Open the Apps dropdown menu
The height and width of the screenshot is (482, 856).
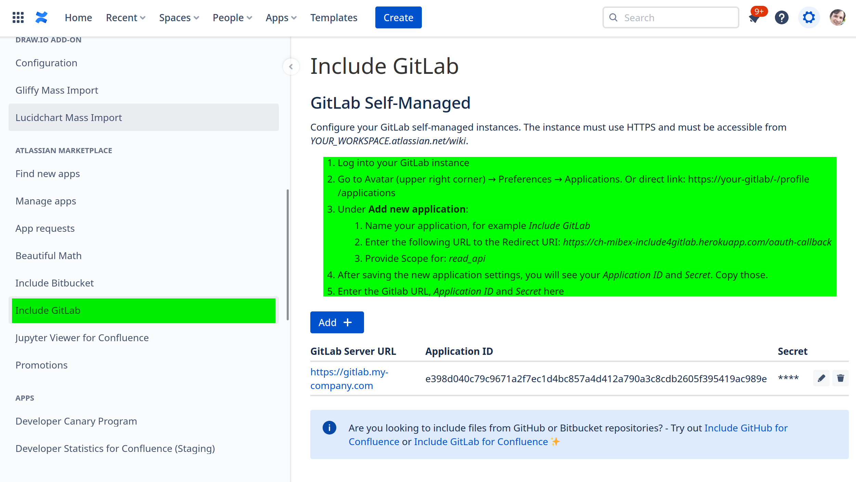tap(281, 17)
